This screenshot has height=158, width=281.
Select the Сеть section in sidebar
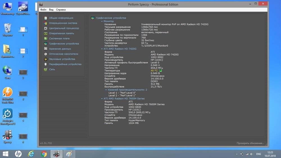(x=52, y=69)
